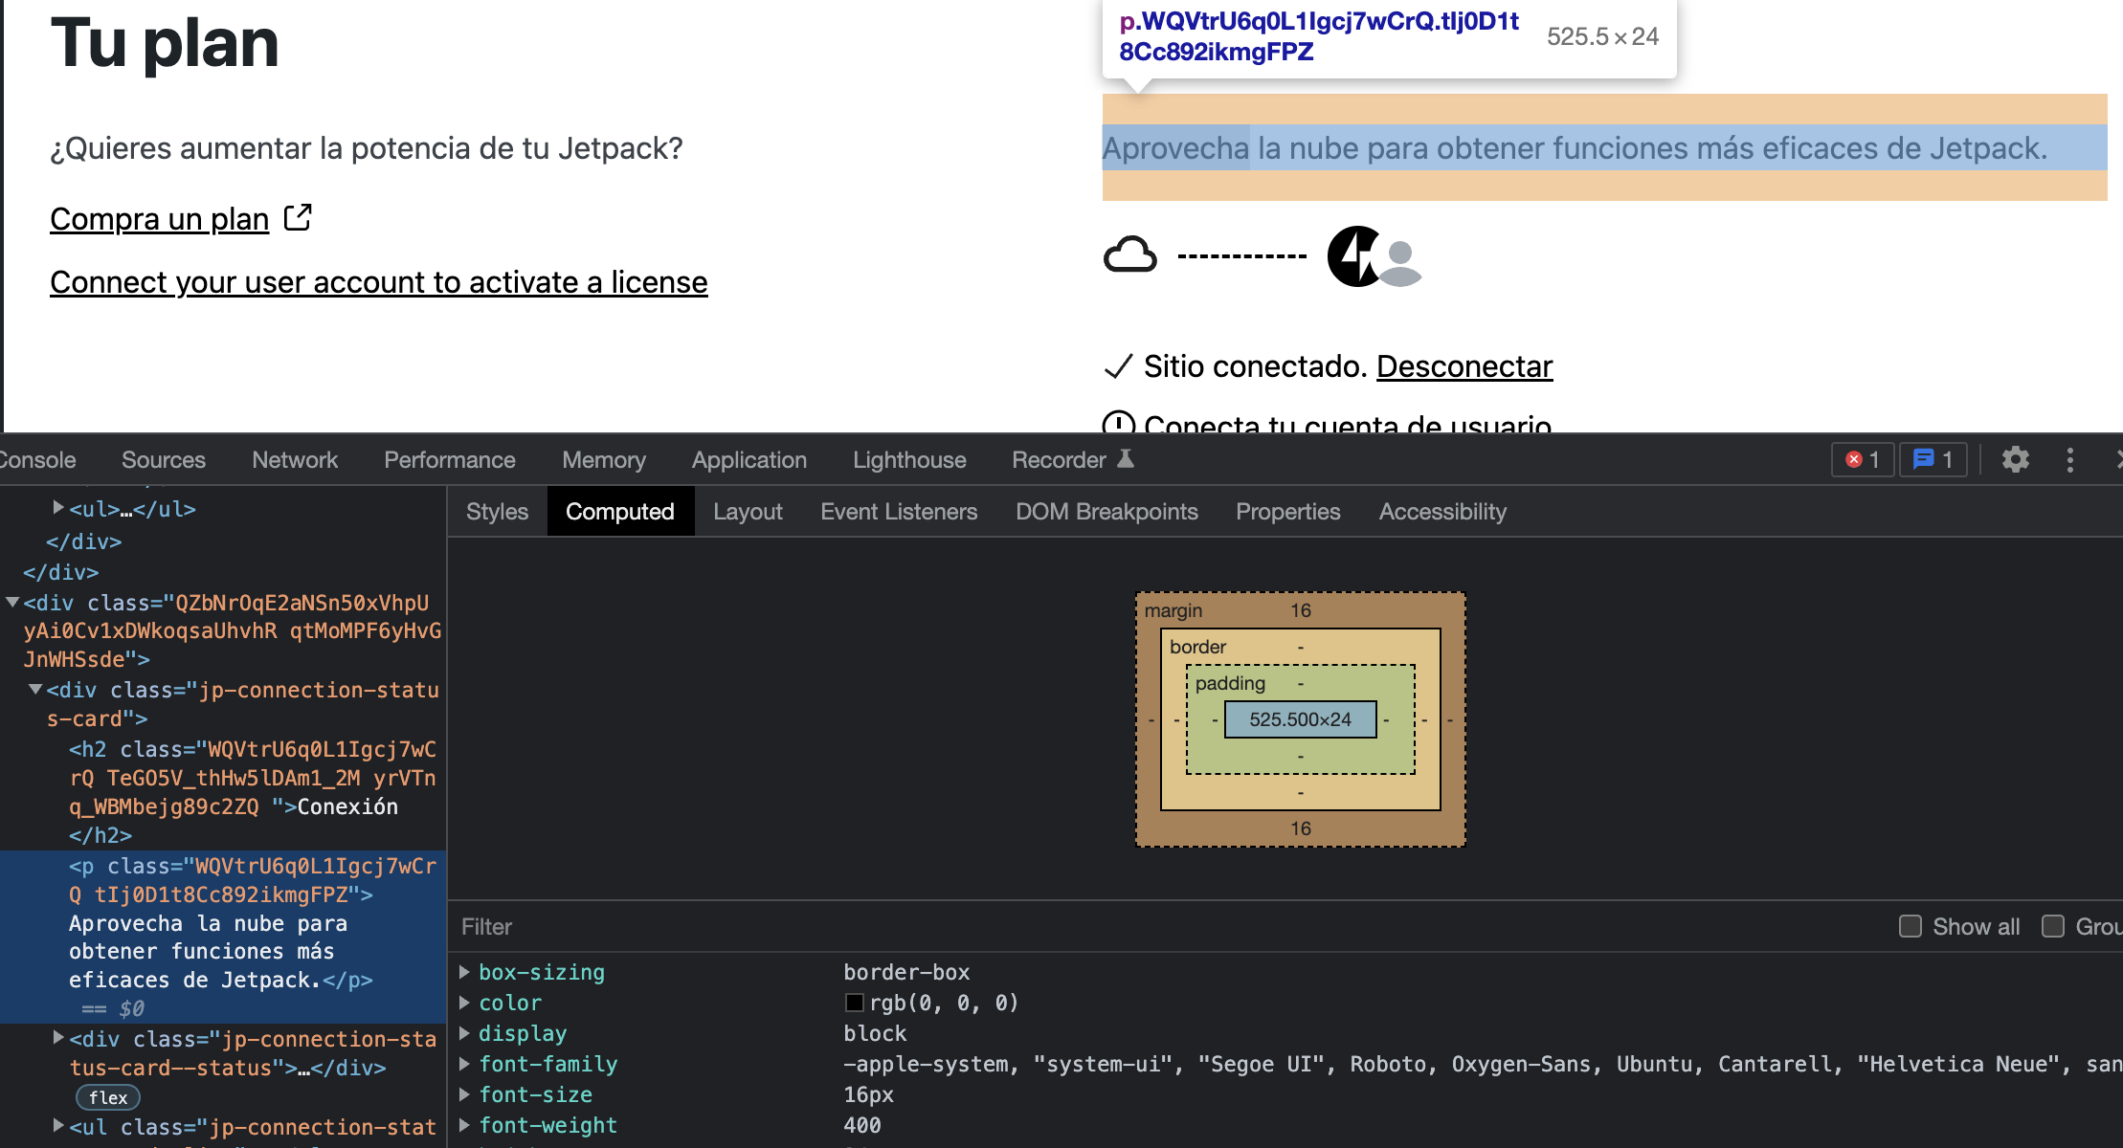
Task: Expand the color computed property
Action: pyautogui.click(x=464, y=1003)
